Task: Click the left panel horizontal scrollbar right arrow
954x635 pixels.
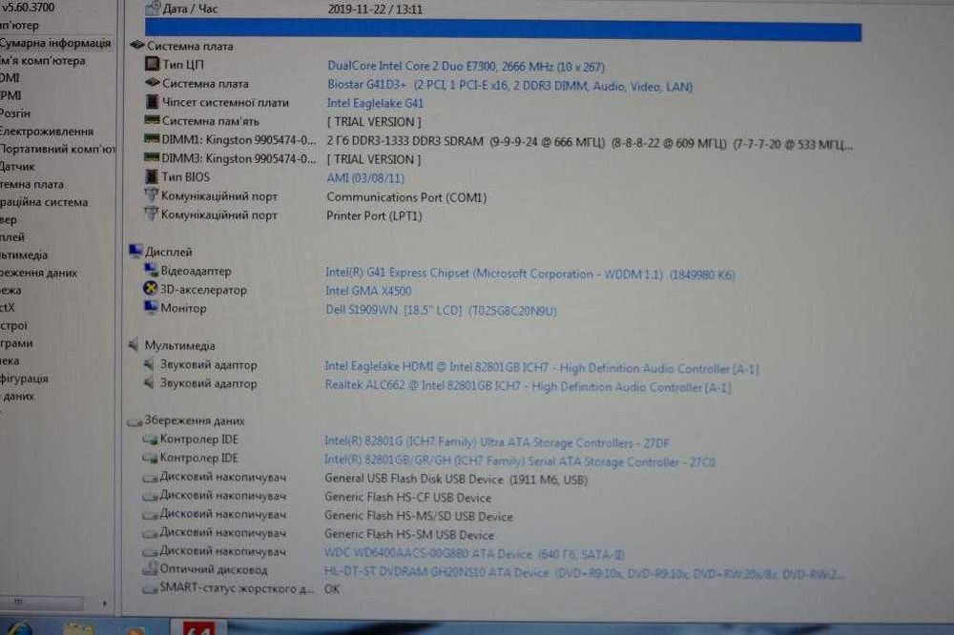Action: pos(105,604)
